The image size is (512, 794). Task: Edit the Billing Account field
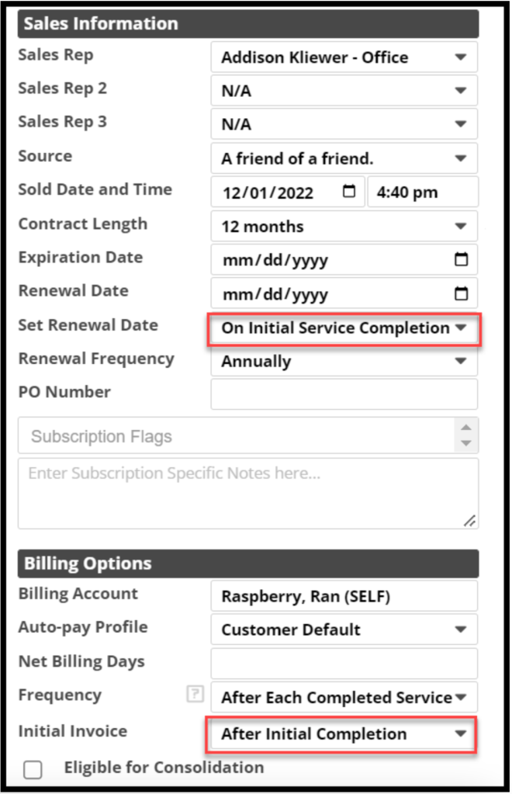click(x=344, y=597)
